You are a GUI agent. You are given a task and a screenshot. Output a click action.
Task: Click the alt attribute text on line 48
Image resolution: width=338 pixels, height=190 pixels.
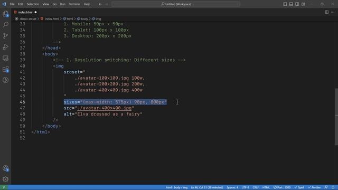pos(103,114)
